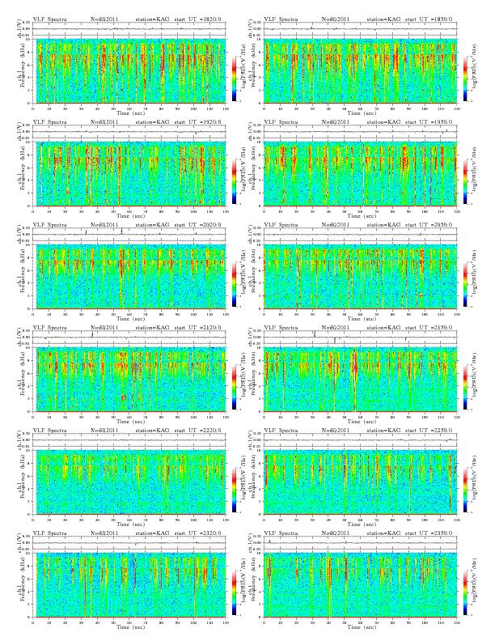Click 'station=KAG' in the 2250 panel title
495x641 pixels.
pos(383,431)
